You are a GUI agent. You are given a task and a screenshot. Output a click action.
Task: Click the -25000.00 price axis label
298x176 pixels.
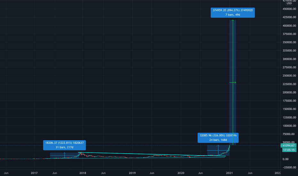pyautogui.click(x=289, y=167)
